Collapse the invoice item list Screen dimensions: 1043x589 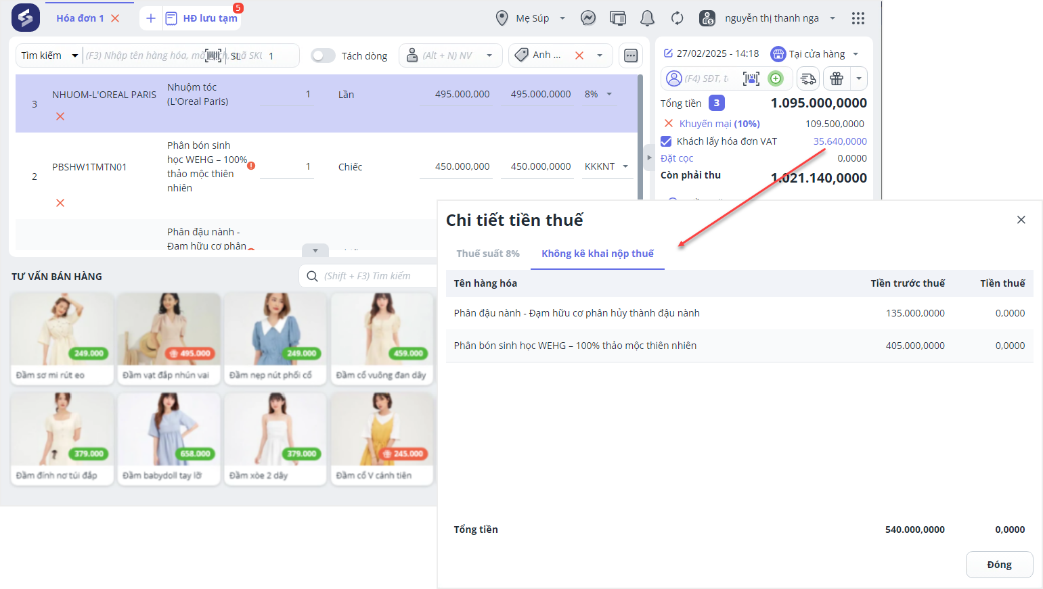[315, 250]
